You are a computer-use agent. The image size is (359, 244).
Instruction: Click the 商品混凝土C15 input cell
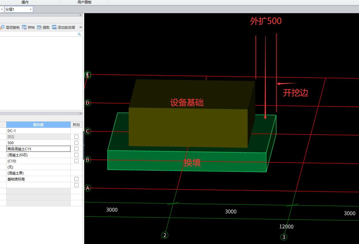[38, 149]
